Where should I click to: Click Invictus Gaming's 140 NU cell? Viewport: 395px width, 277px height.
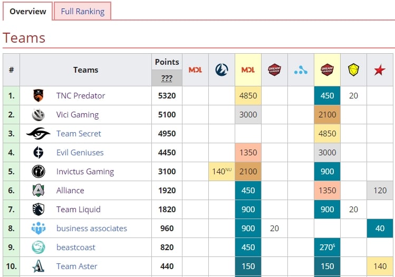(x=221, y=172)
